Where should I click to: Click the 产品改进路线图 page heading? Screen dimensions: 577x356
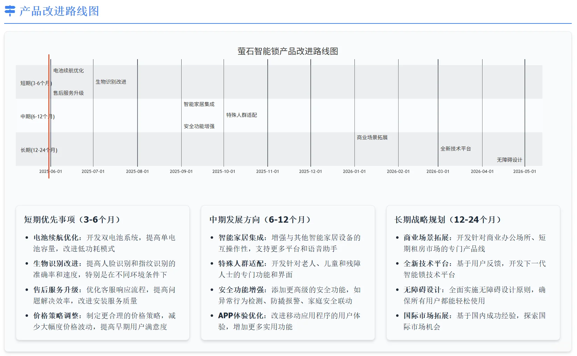pyautogui.click(x=59, y=11)
